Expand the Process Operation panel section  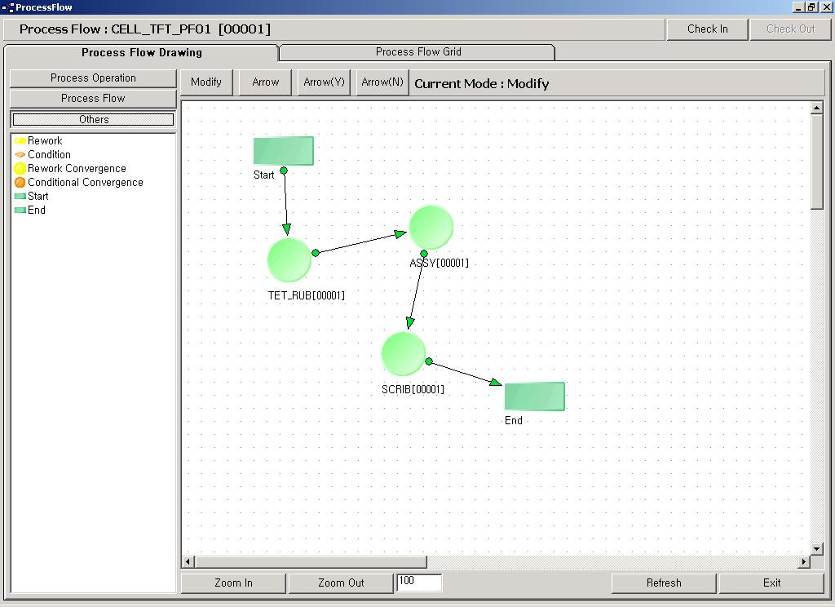coord(93,78)
